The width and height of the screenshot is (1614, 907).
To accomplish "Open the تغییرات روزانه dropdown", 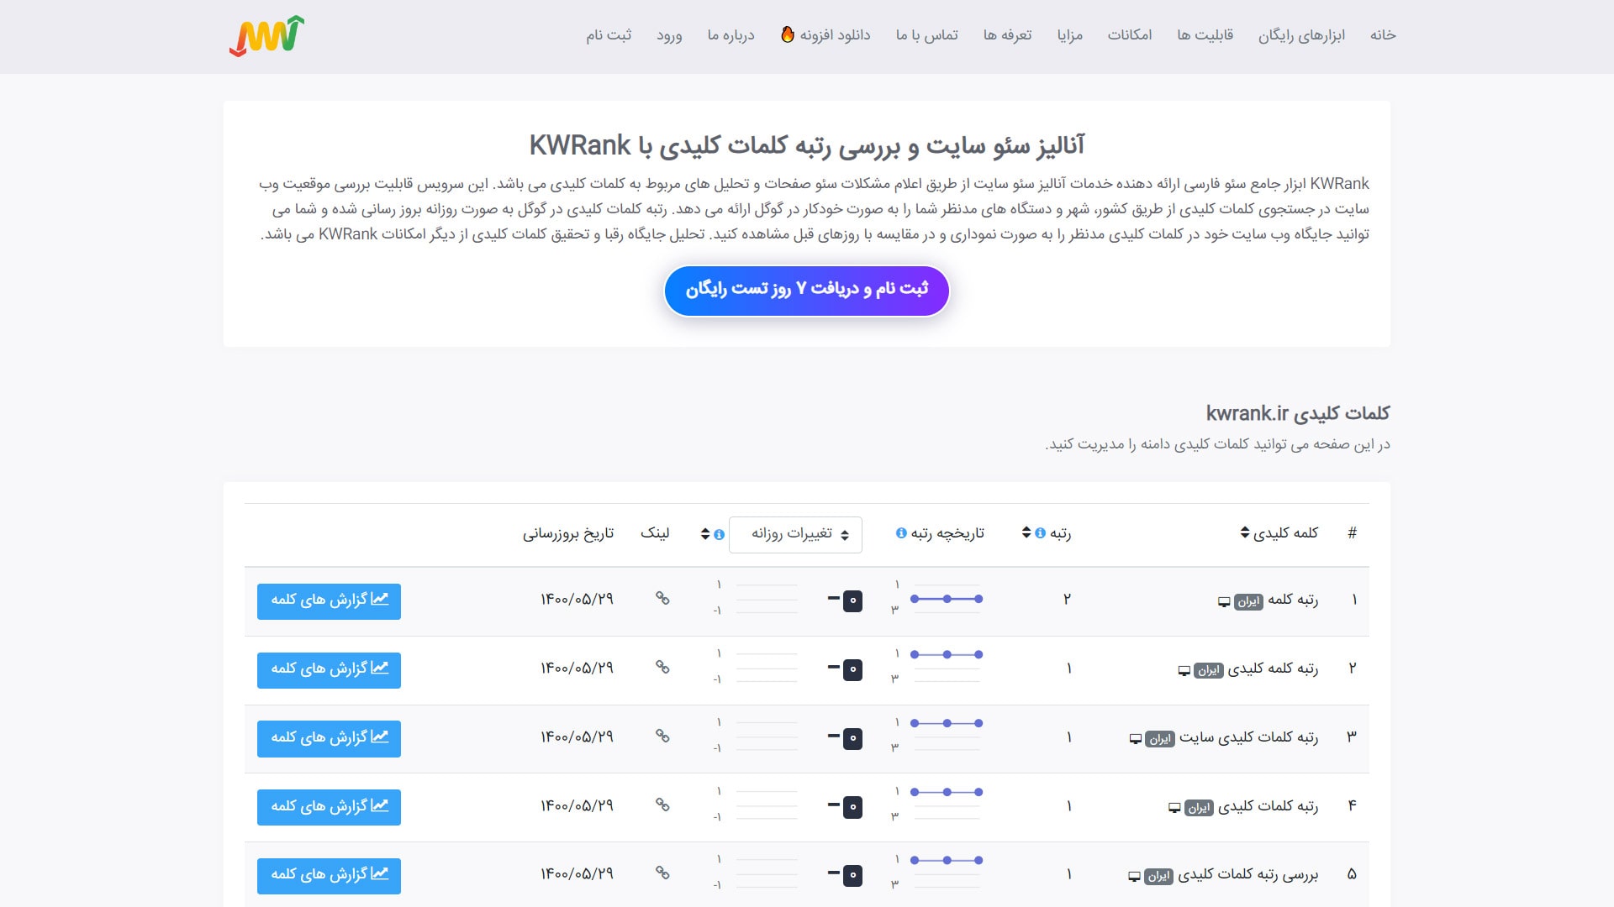I will point(795,534).
